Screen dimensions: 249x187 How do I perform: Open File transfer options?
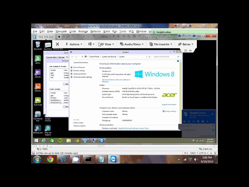161,44
